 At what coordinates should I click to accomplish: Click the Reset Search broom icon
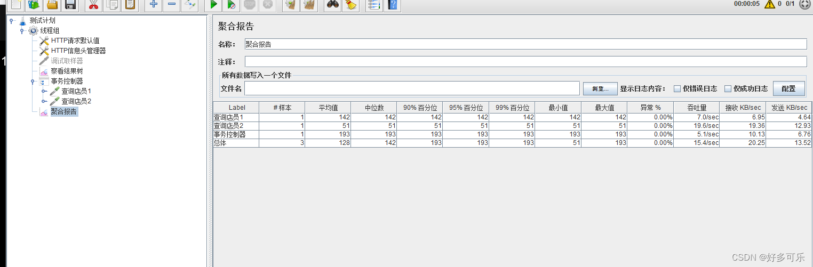click(350, 5)
